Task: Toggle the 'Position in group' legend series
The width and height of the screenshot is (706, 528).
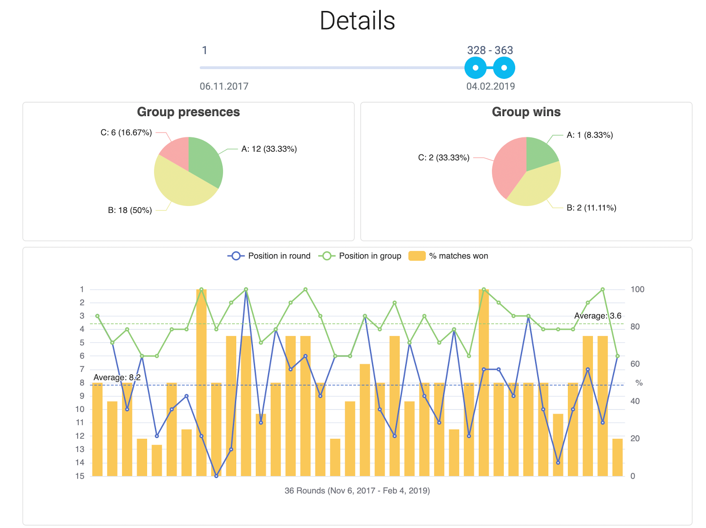Action: 370,256
